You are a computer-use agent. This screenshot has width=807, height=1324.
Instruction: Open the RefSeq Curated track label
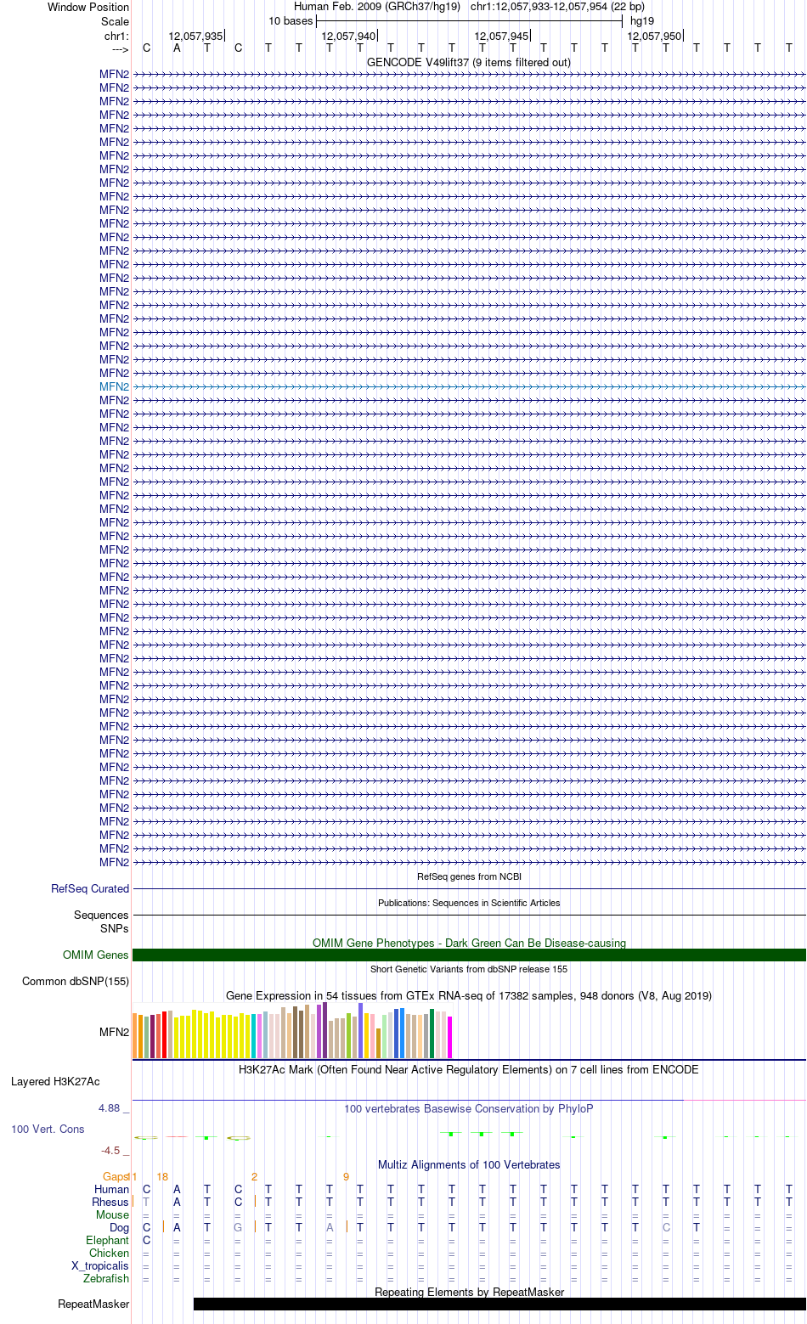coord(90,888)
